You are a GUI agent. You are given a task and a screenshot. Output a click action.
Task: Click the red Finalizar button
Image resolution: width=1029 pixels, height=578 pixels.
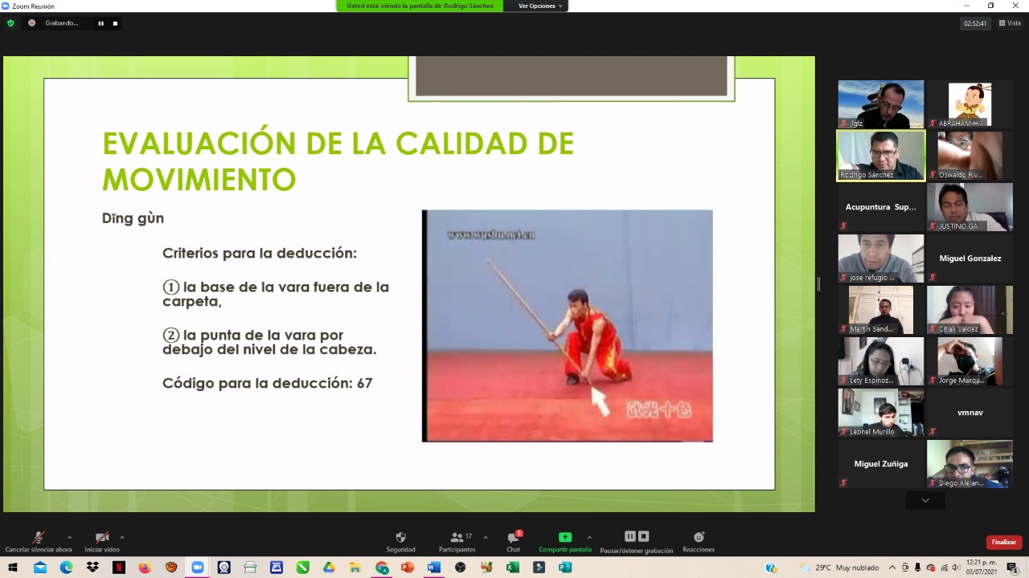click(x=1003, y=542)
